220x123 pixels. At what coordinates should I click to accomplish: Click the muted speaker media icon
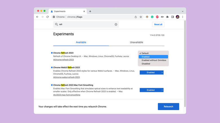point(162,17)
